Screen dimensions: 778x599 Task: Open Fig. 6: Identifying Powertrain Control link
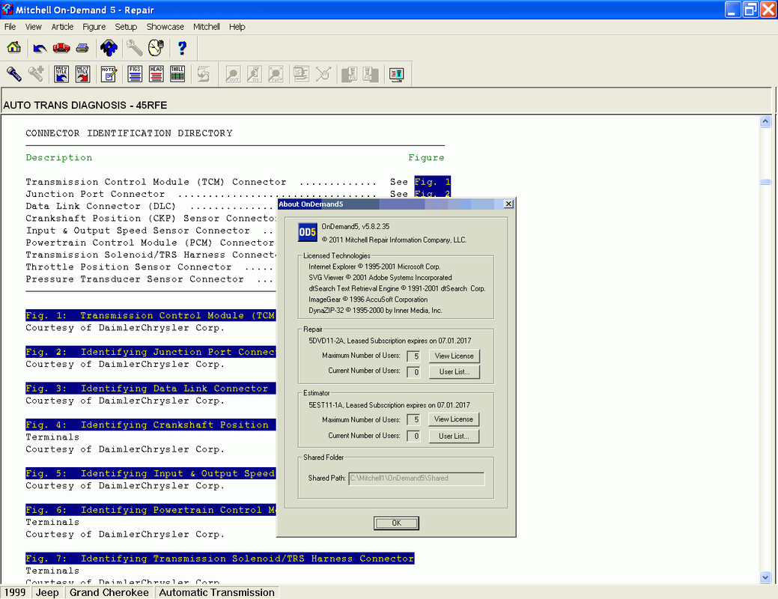[x=151, y=510]
